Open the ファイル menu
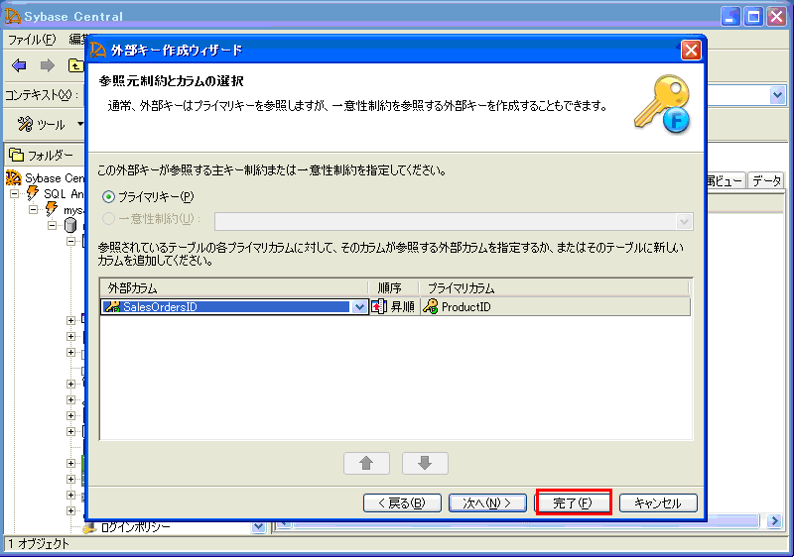 [x=32, y=40]
